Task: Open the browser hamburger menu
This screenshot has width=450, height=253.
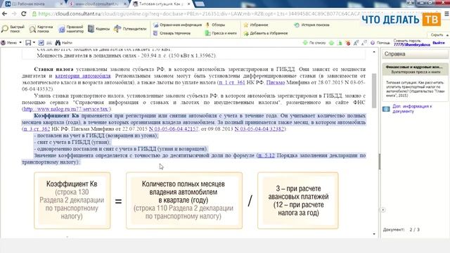Action: (x=446, y=13)
